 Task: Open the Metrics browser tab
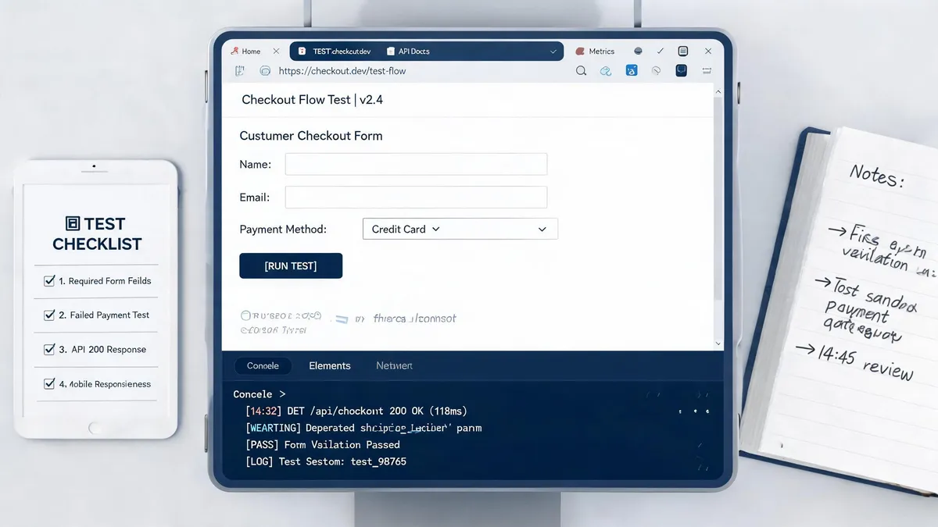tap(595, 52)
